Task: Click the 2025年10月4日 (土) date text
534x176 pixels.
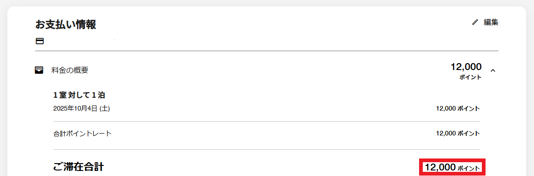Action: [x=82, y=109]
